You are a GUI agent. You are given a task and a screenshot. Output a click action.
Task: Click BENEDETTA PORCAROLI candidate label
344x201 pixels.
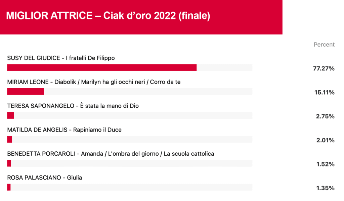[x=111, y=154]
